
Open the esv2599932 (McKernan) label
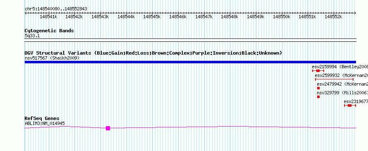341,75
